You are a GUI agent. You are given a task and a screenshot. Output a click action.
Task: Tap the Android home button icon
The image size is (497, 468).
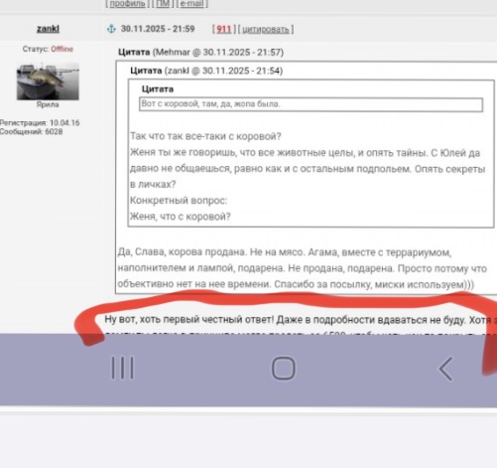[x=284, y=368]
